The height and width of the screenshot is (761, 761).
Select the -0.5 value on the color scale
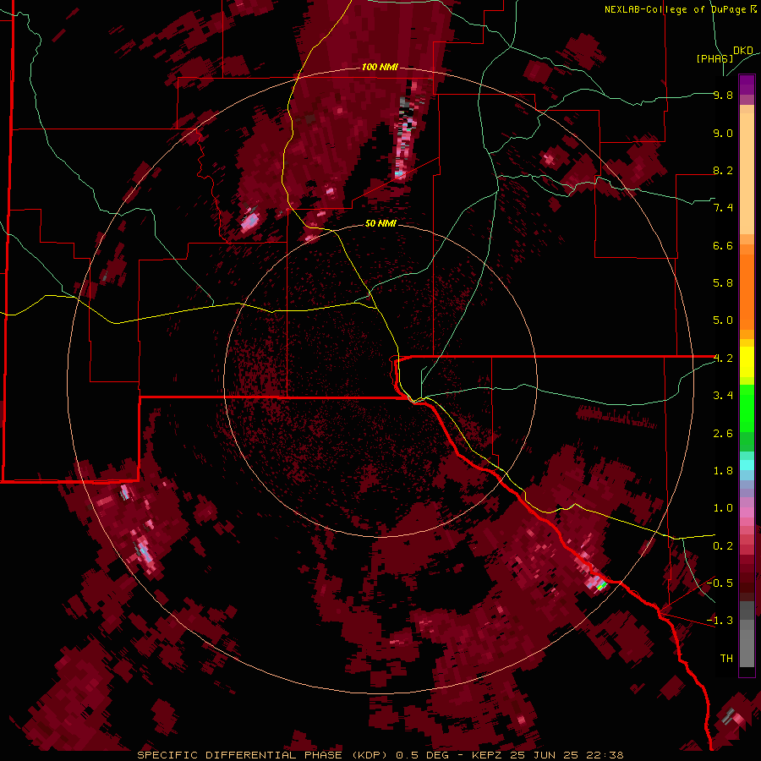(720, 583)
